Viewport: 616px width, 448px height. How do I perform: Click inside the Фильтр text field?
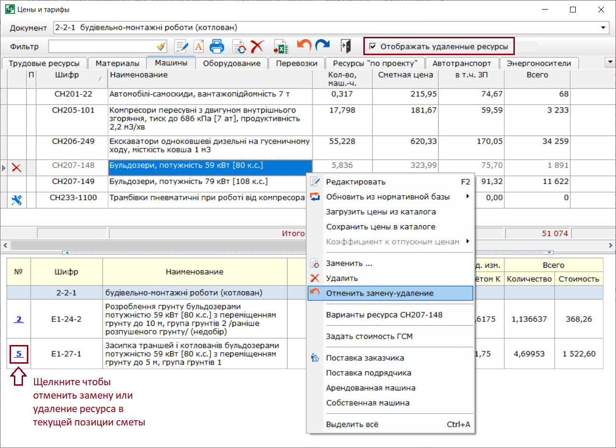coord(102,46)
